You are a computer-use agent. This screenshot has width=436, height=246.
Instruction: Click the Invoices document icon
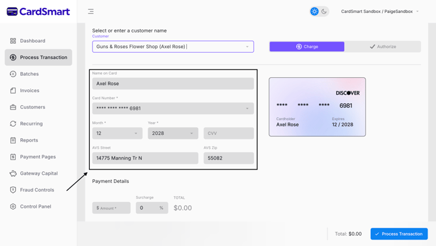pos(13,90)
